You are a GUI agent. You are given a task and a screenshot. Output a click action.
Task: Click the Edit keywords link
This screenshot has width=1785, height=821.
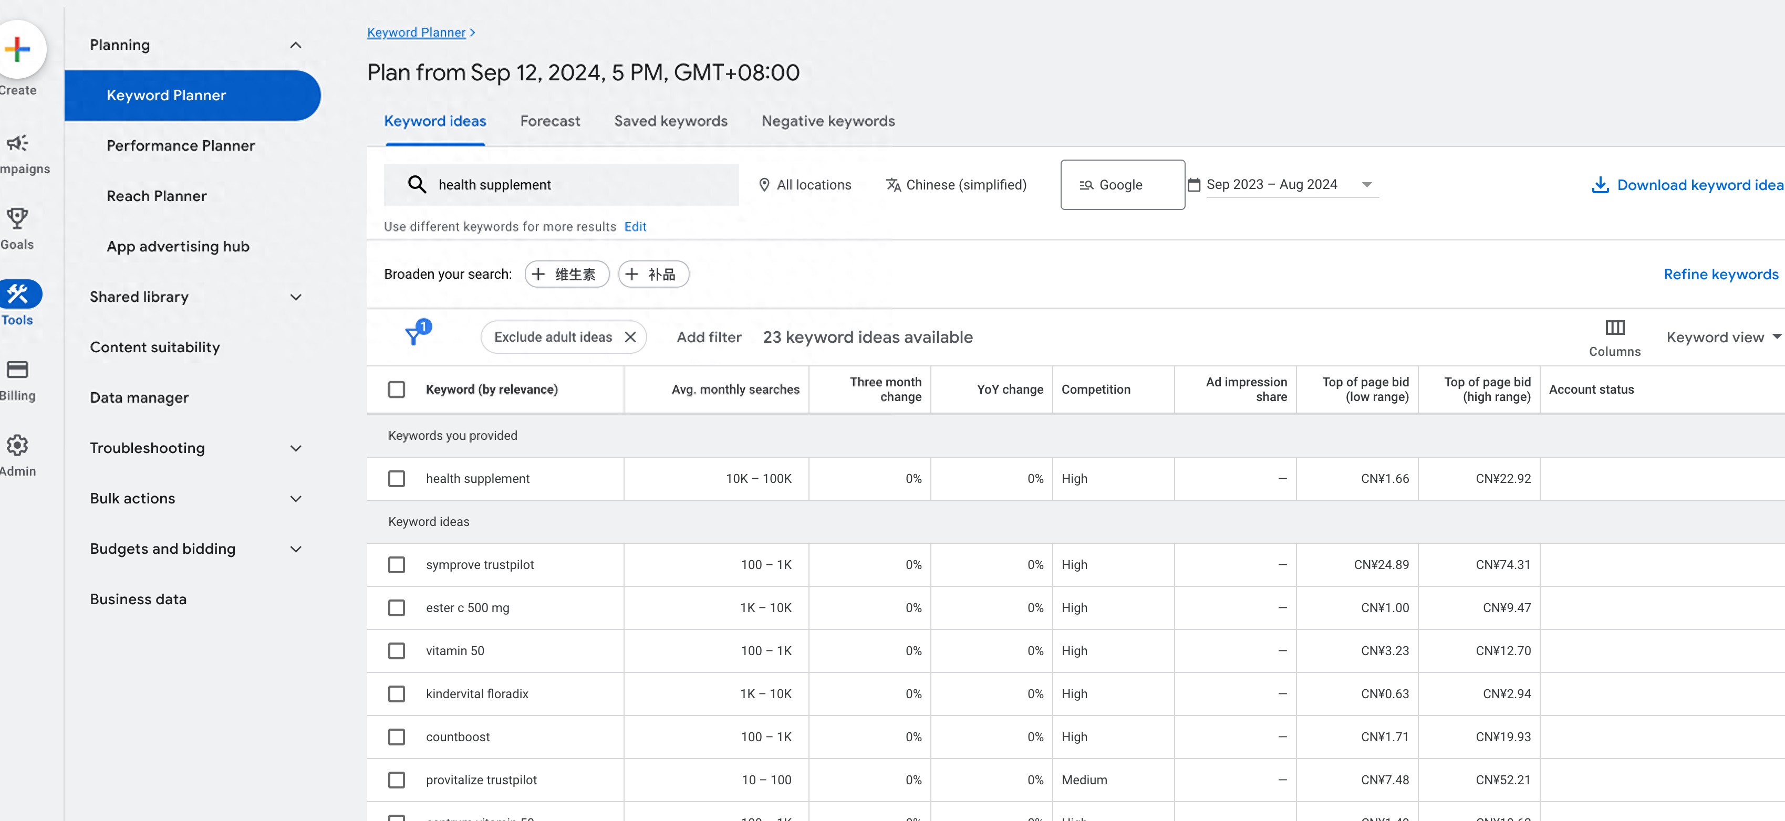click(x=635, y=226)
